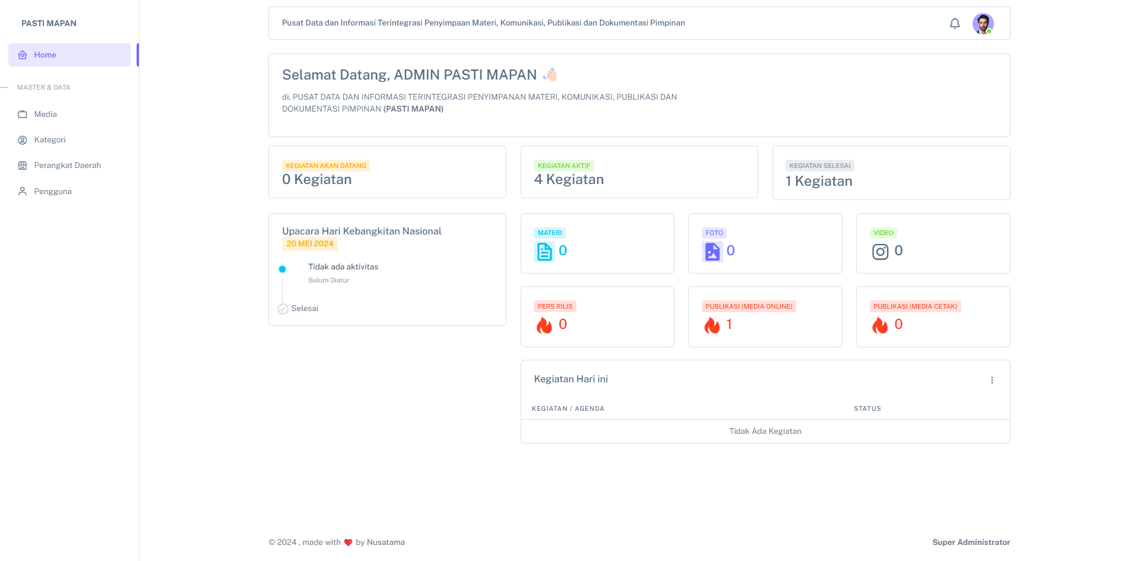The image size is (1140, 561).
Task: Click the 'Tidak Ada Kegiatan' table row
Action: coord(765,432)
